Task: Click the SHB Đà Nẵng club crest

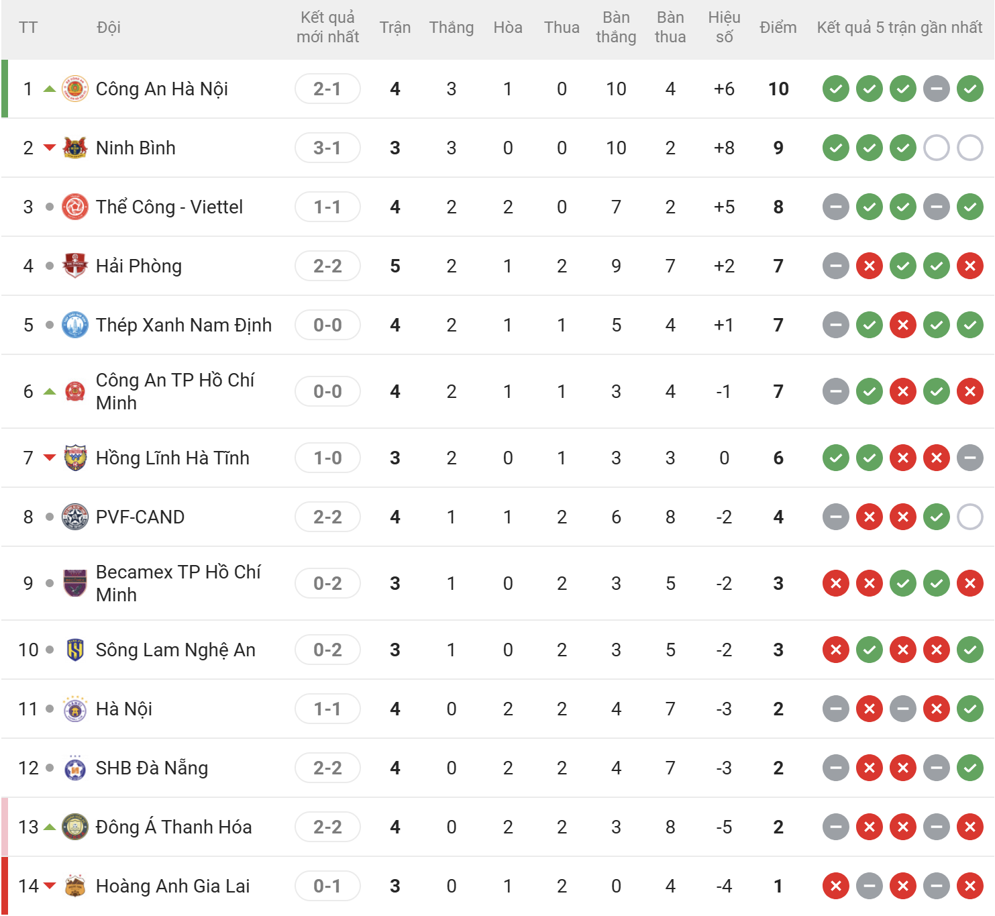Action: (x=75, y=768)
